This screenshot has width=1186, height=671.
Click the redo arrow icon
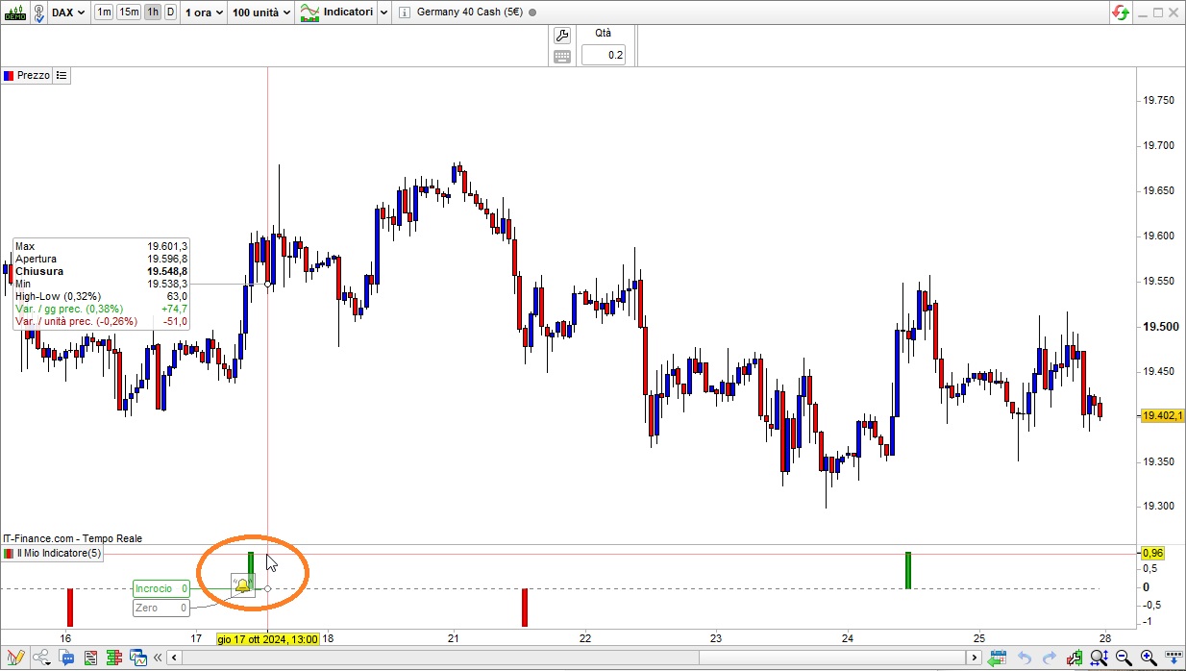1049,659
